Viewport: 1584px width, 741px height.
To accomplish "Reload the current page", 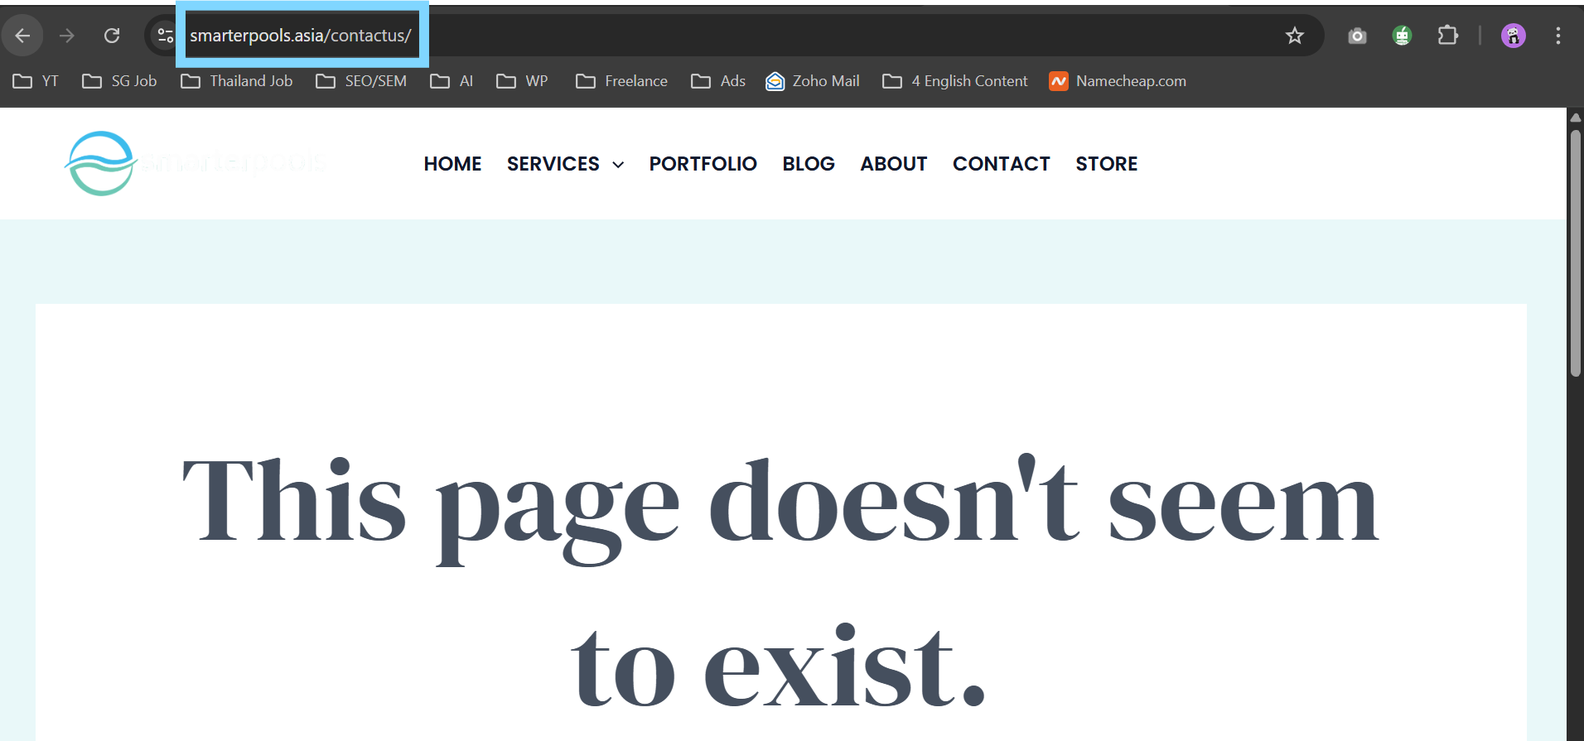I will (x=112, y=36).
